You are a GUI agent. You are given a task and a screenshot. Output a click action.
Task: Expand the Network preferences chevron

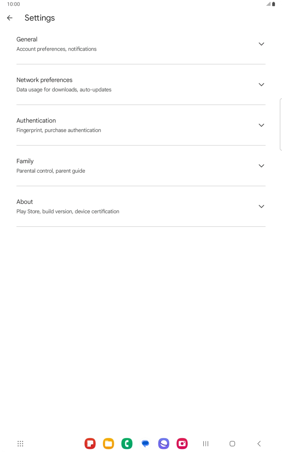coord(261,85)
